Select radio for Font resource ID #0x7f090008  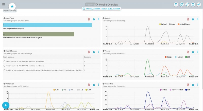(x=5, y=66)
